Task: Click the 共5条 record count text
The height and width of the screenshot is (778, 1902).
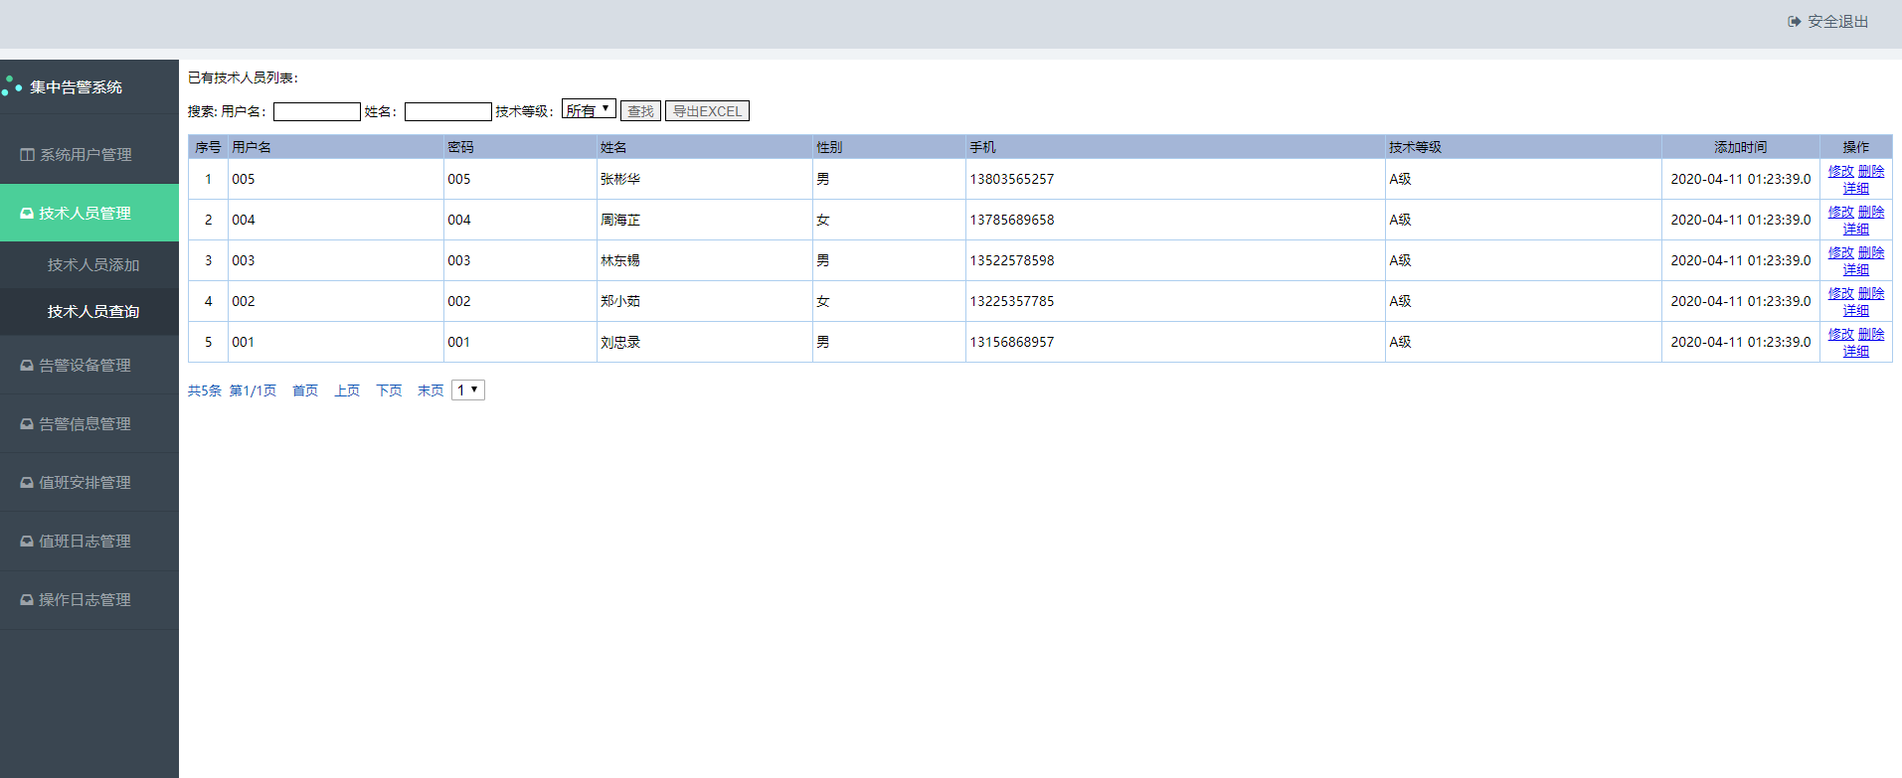Action: pos(205,391)
